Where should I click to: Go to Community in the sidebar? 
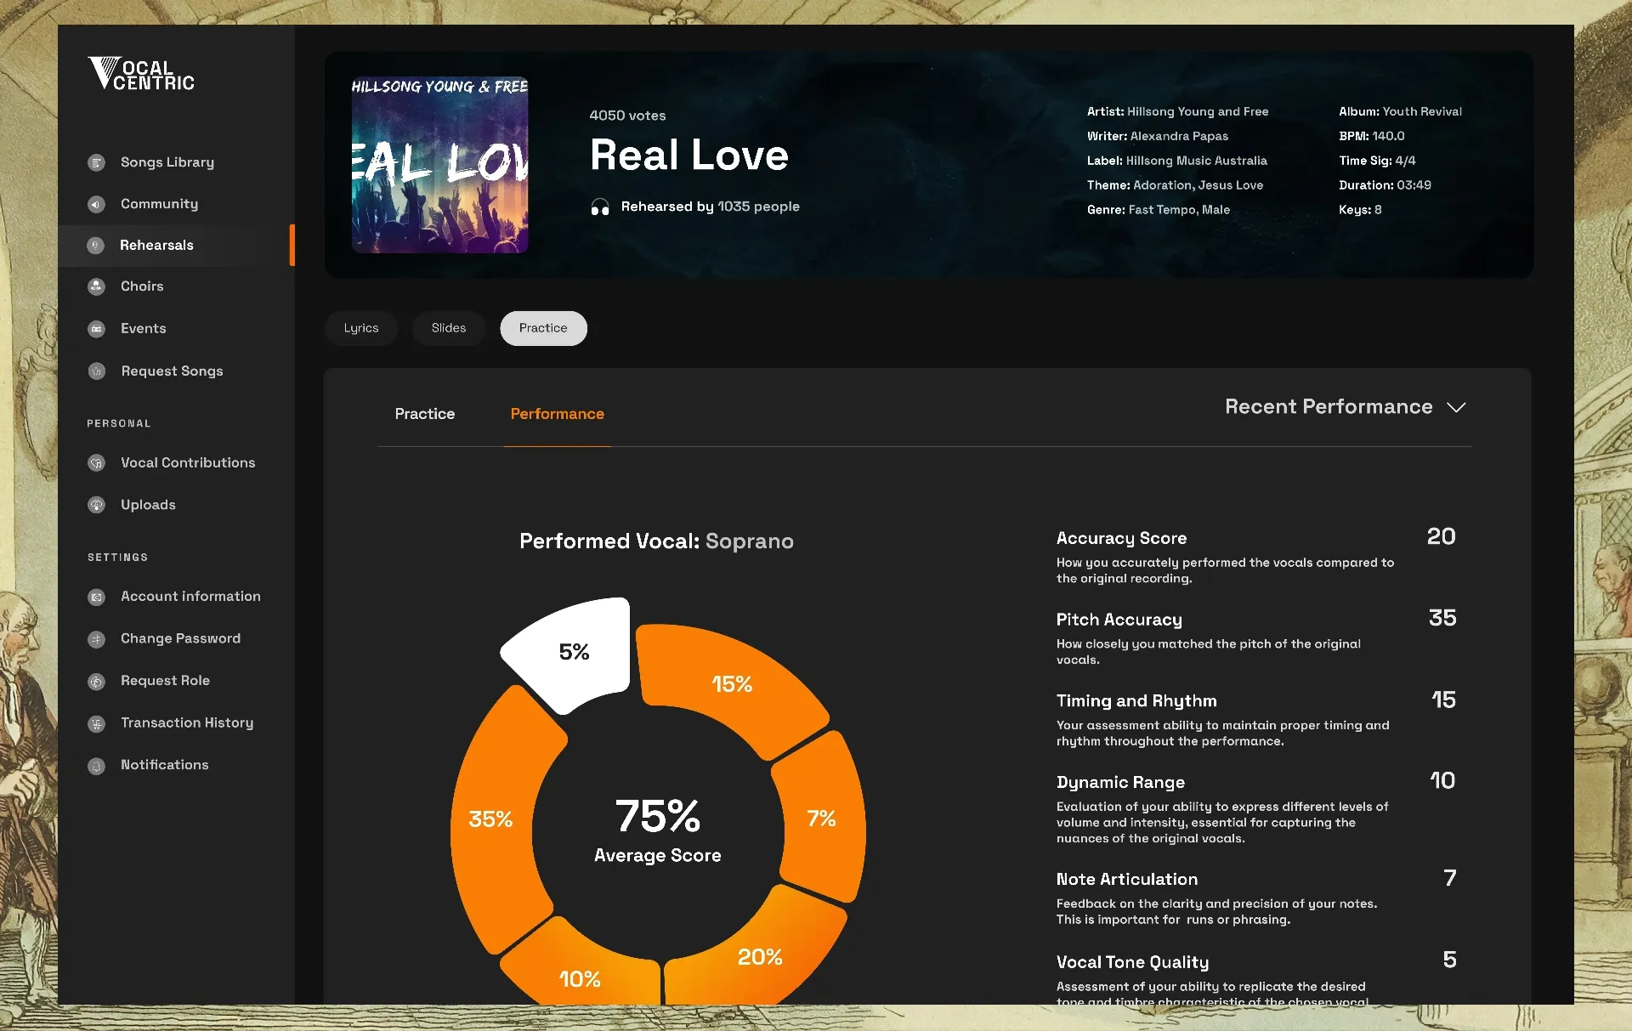click(159, 204)
